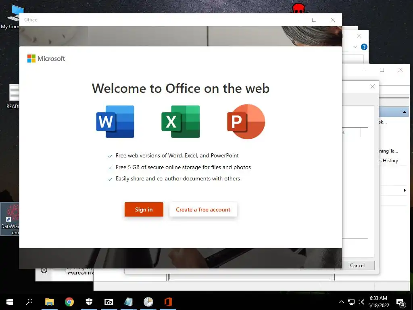Minimize the Office window
Viewport: 413px width, 310px height.
pos(296,20)
